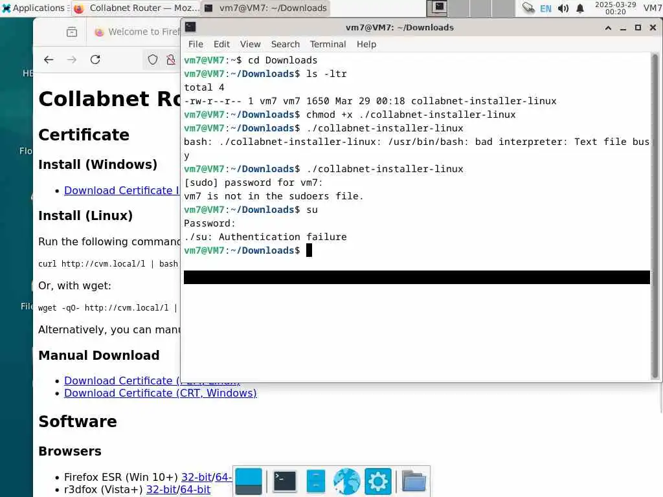
Task: Click the insecure connection lock icon
Action: pos(171,60)
